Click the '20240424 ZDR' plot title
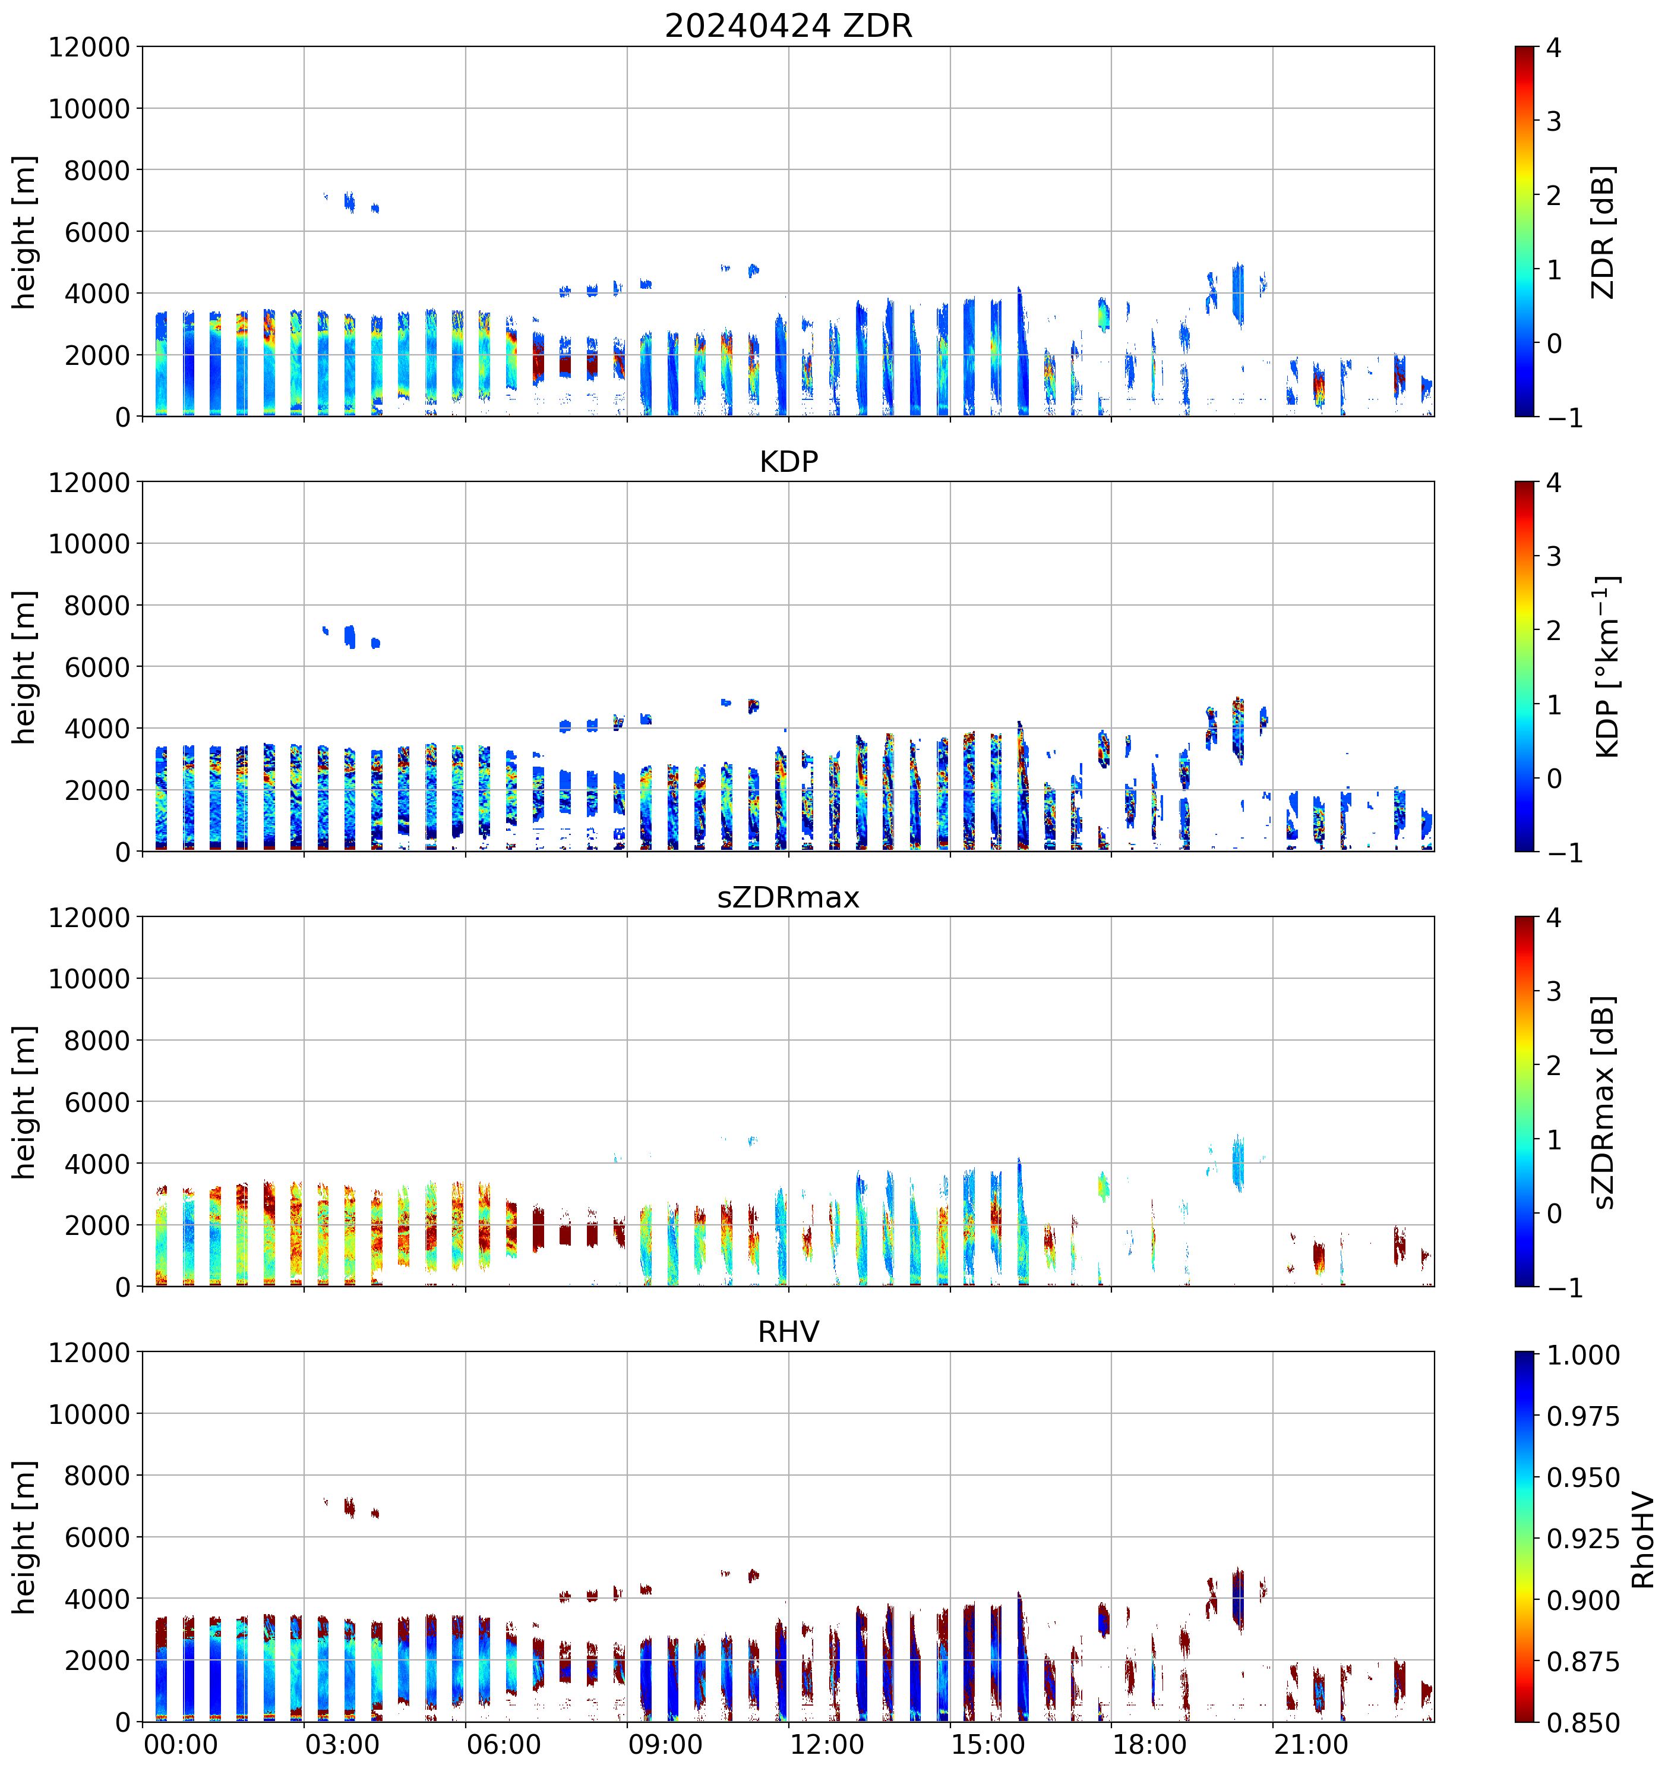This screenshot has width=1668, height=1771. tap(788, 26)
